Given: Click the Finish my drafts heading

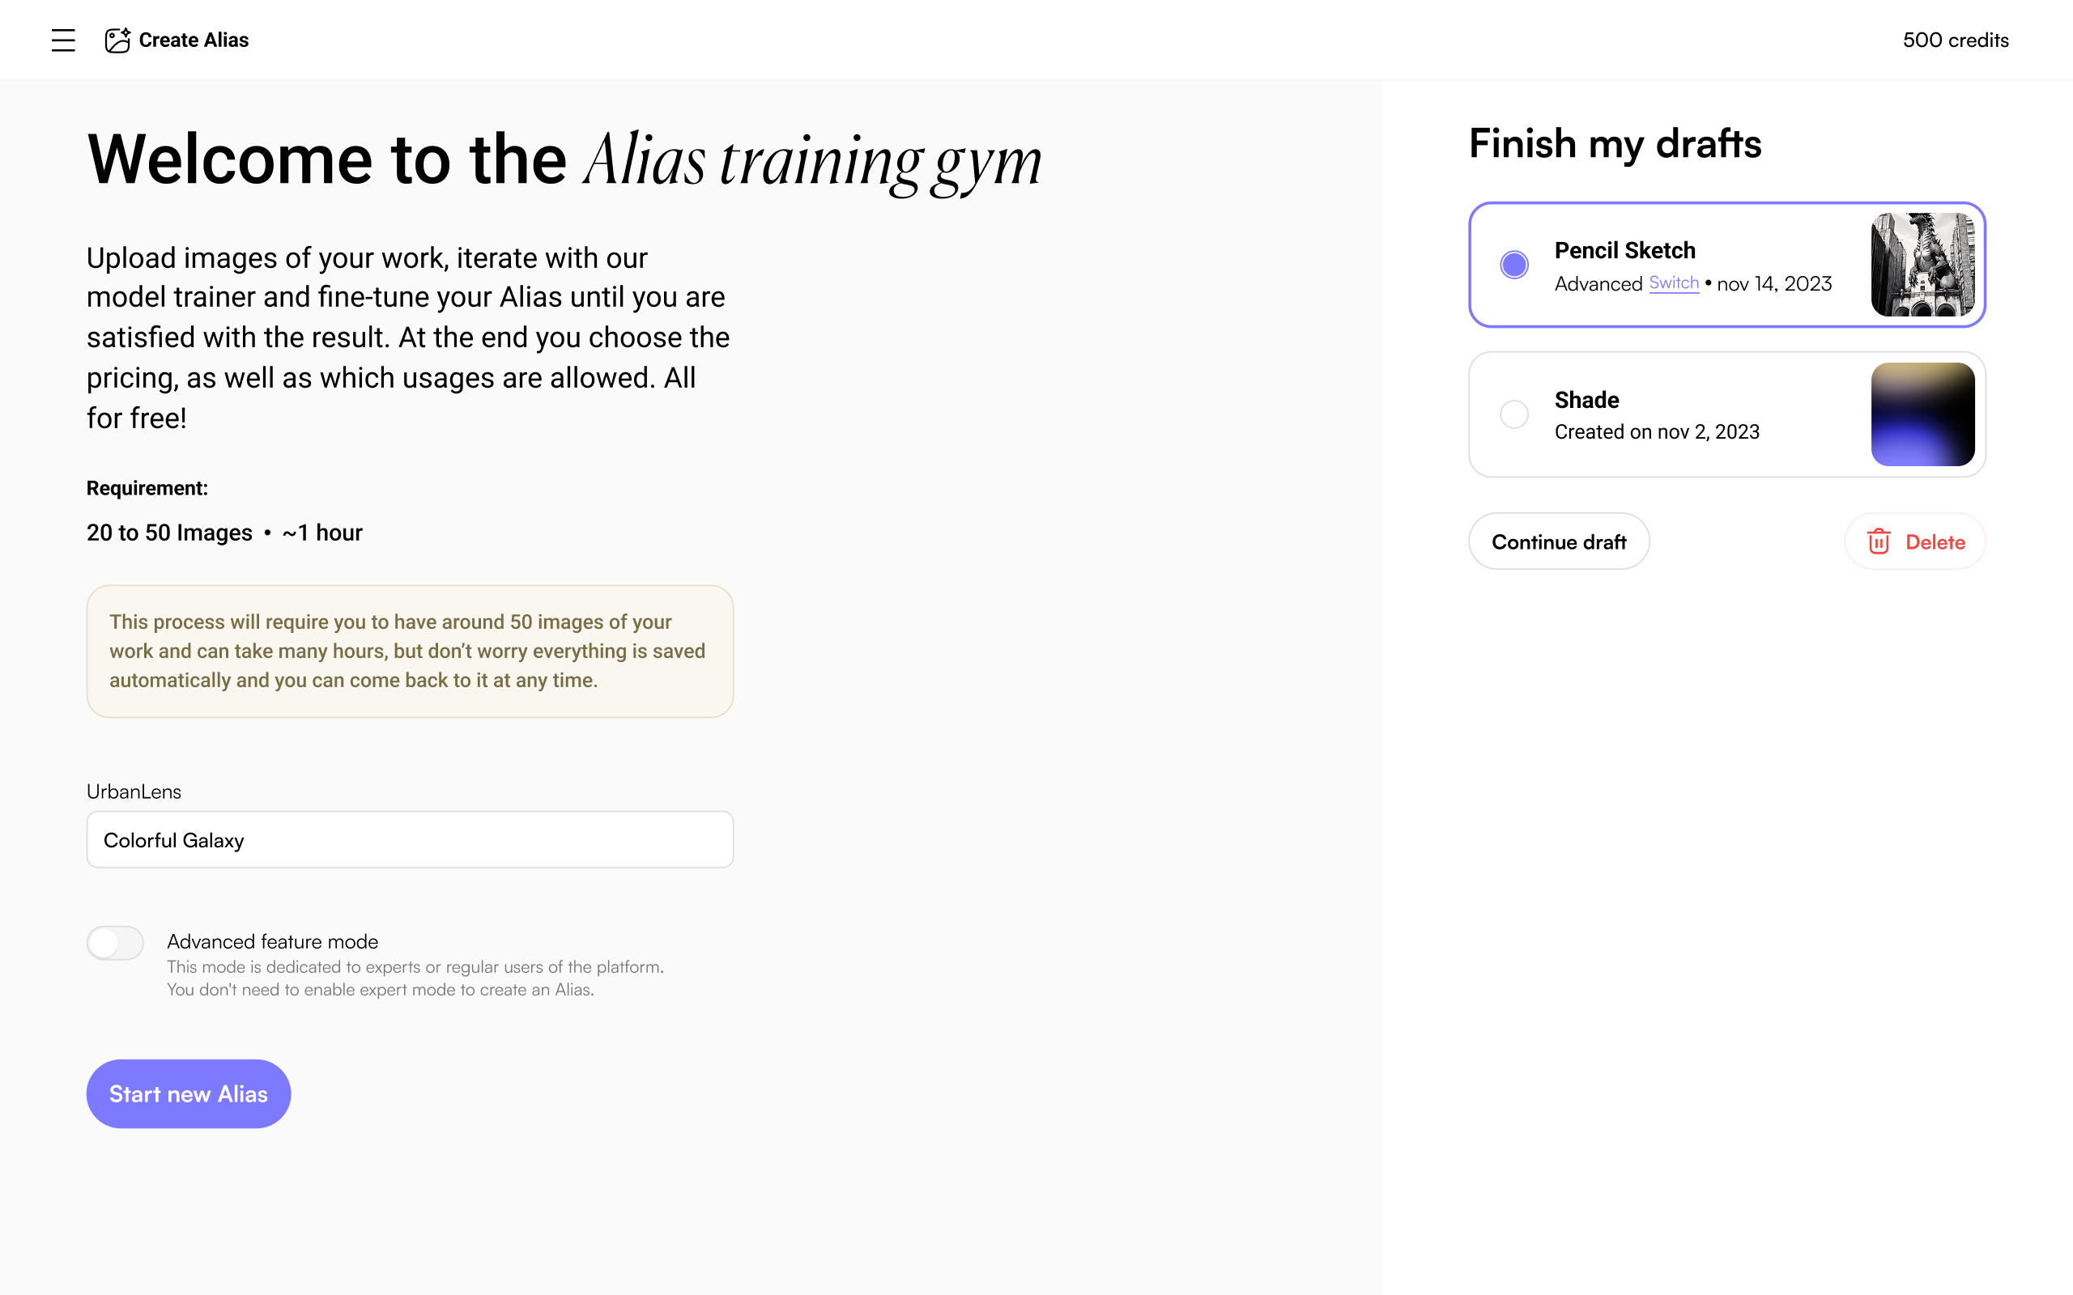Looking at the screenshot, I should (1615, 144).
